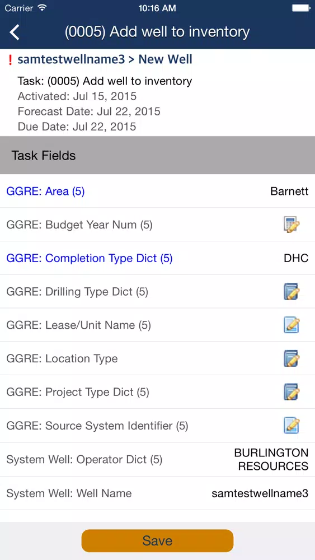Tap GGRE: Budget Year Num label
Viewport: 315px width, 560px height.
tap(79, 225)
